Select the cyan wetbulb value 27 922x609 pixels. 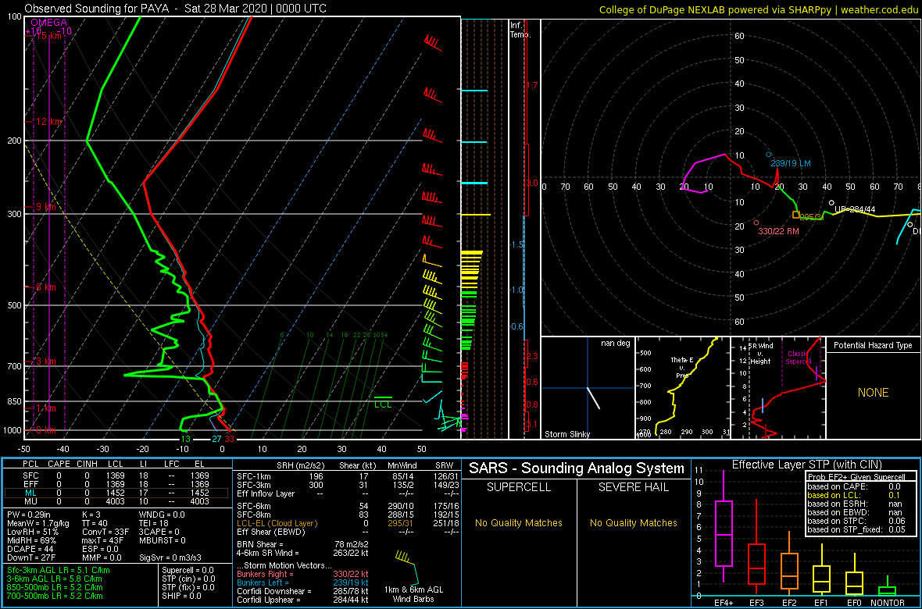pos(216,439)
